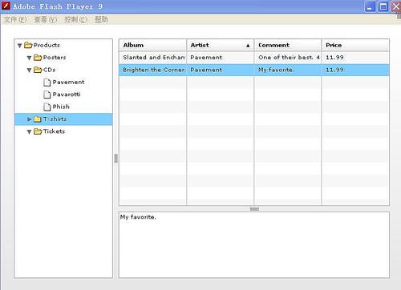
Task: Collapse the Tickets folder arrow
Action: point(29,131)
